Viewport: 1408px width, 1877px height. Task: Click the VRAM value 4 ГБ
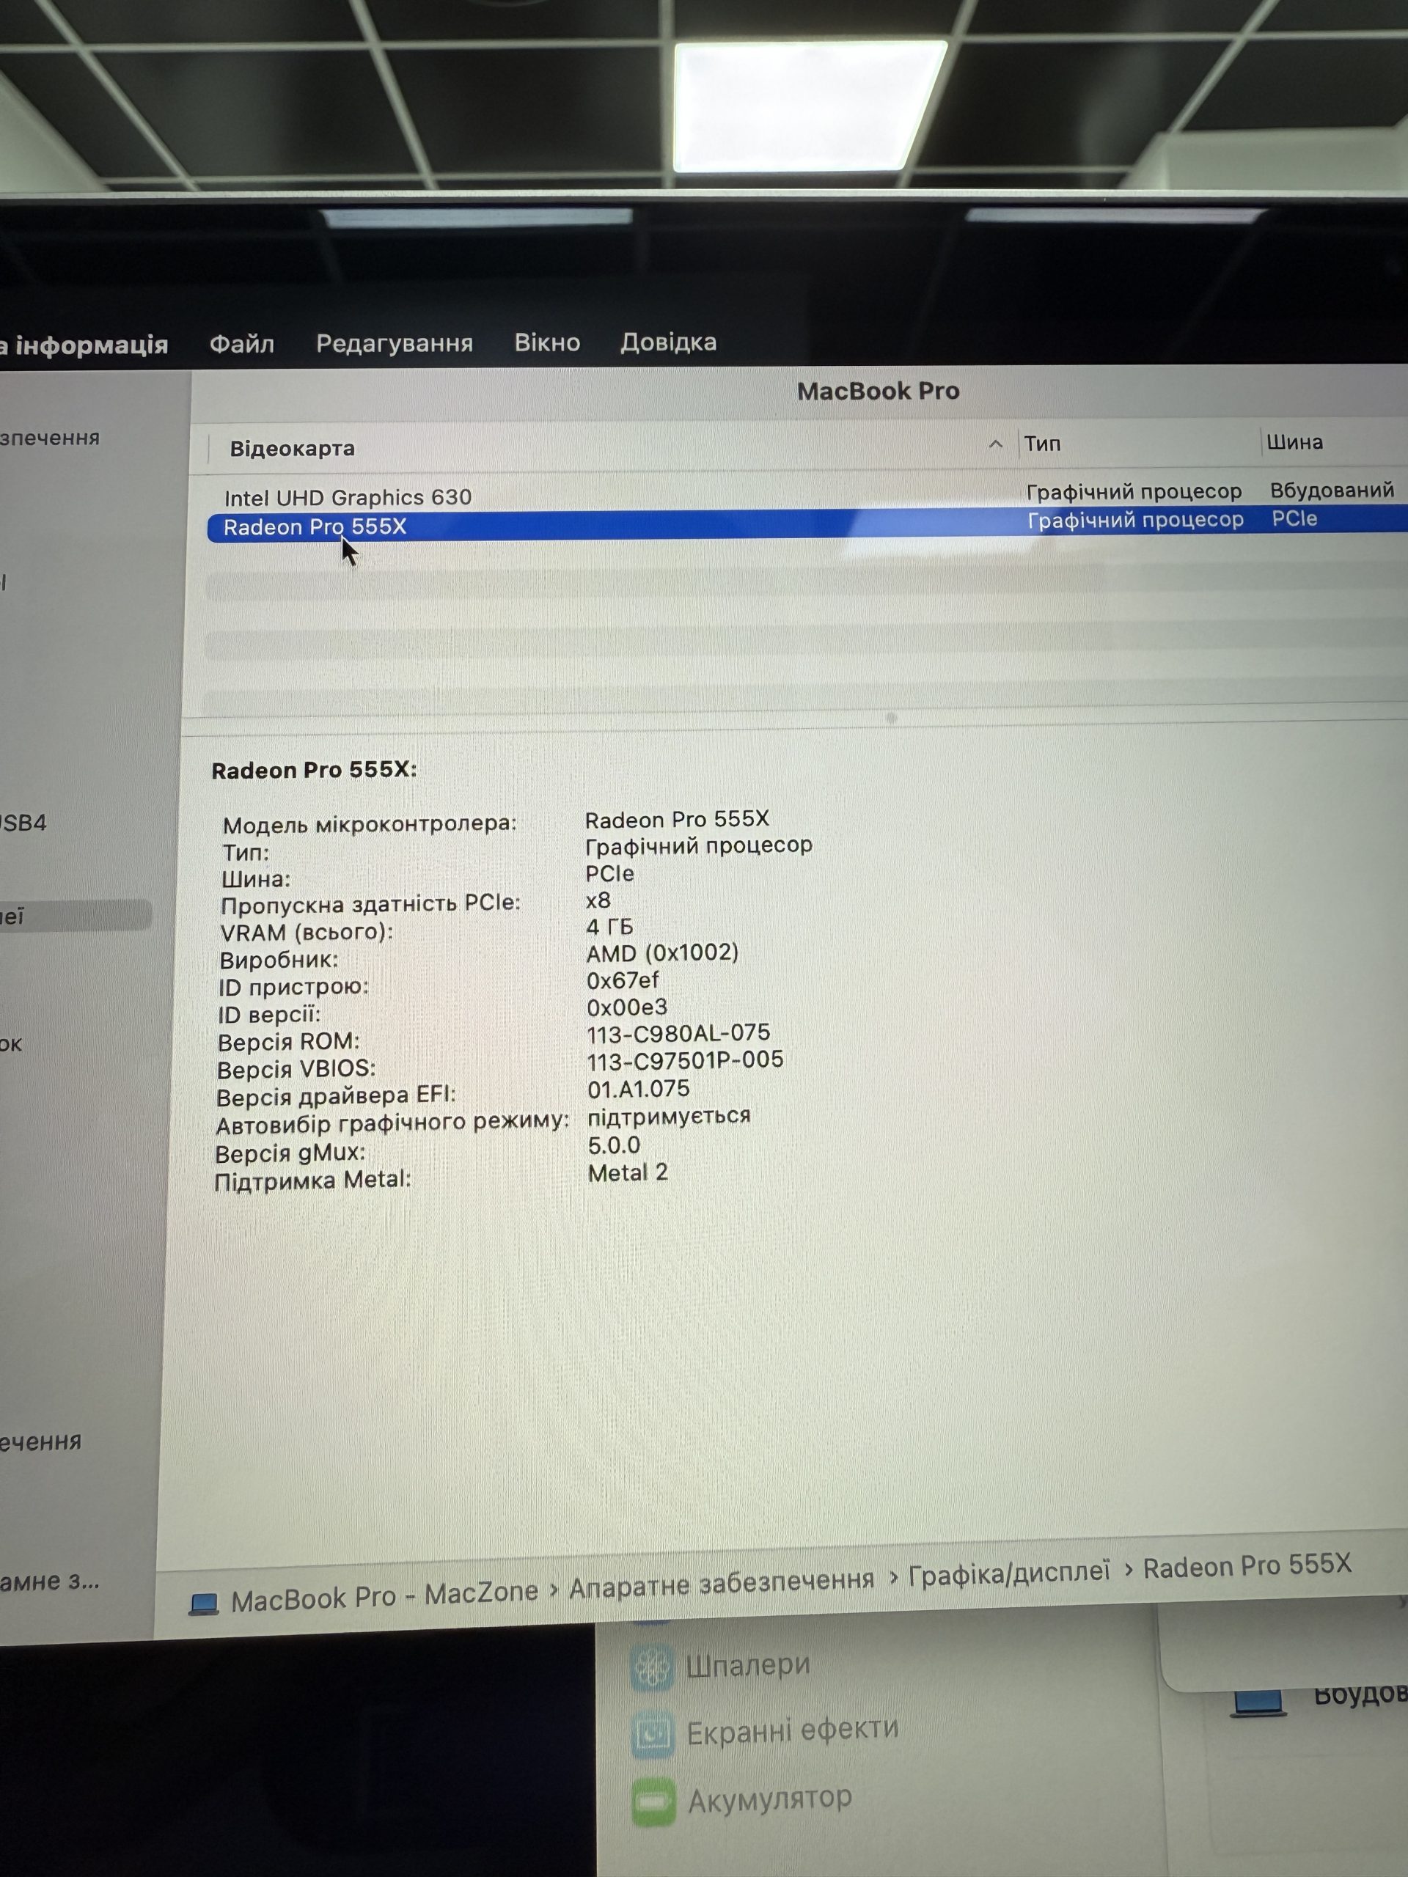point(609,926)
